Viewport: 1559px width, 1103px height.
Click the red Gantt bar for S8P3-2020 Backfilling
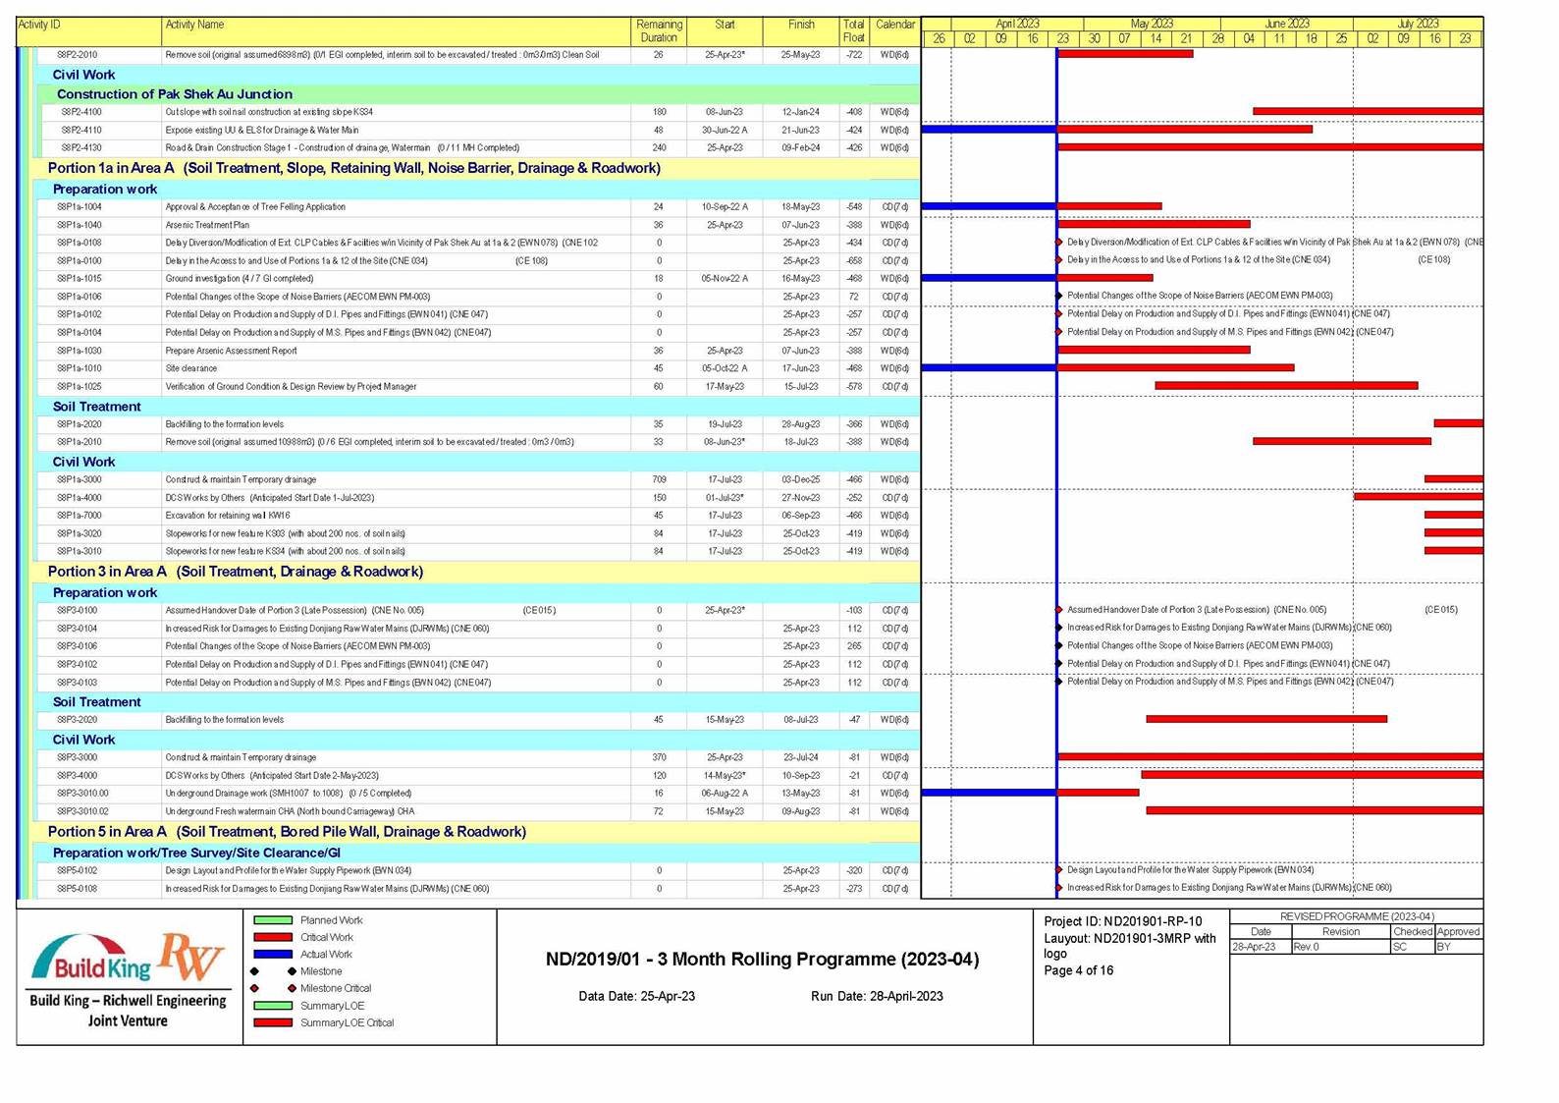pos(1266,719)
